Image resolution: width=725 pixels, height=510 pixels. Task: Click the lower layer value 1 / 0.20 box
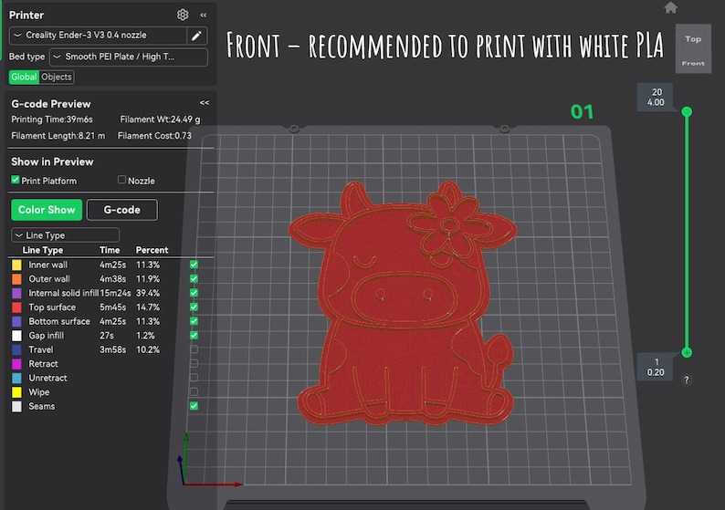point(656,367)
